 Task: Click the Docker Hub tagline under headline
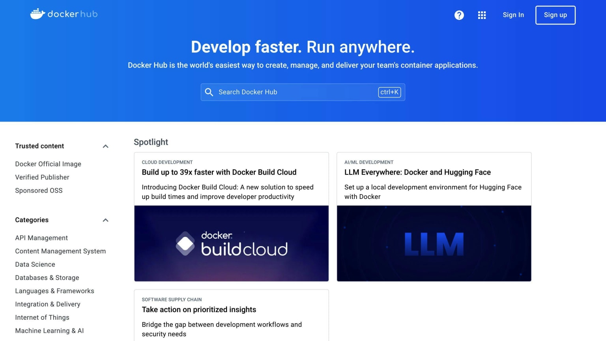[x=303, y=65]
